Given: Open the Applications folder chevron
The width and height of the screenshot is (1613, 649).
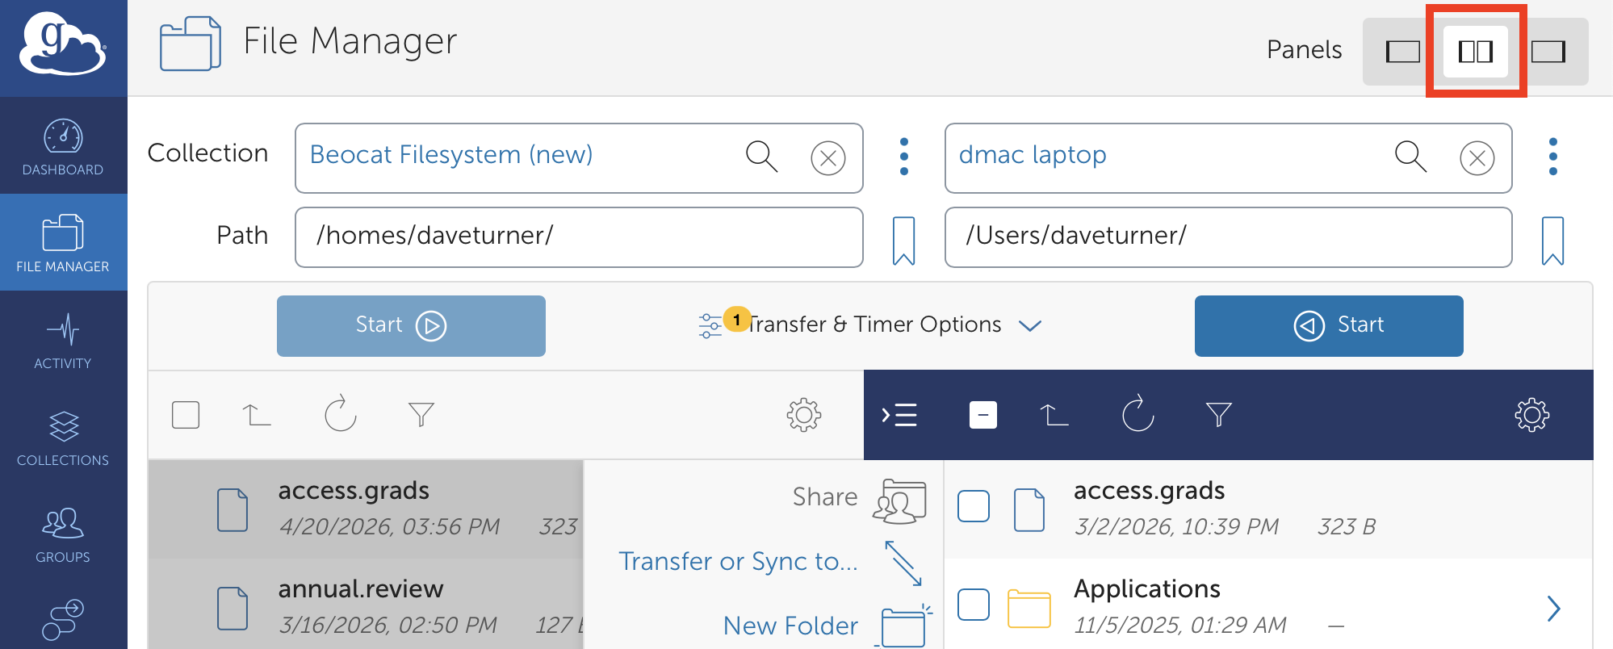Looking at the screenshot, I should tap(1553, 608).
